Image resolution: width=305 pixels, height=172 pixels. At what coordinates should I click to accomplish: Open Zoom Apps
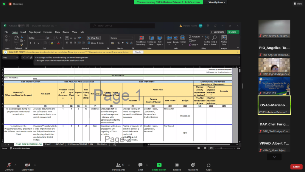209,167
